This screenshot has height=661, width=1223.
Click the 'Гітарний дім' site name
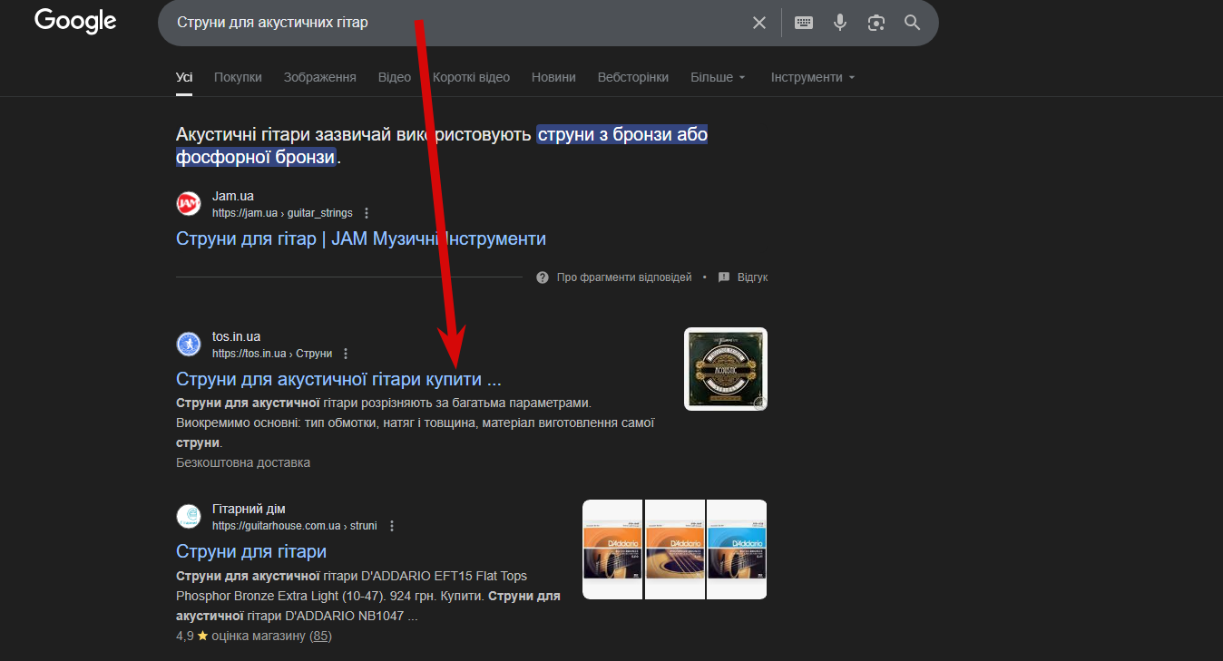[249, 509]
